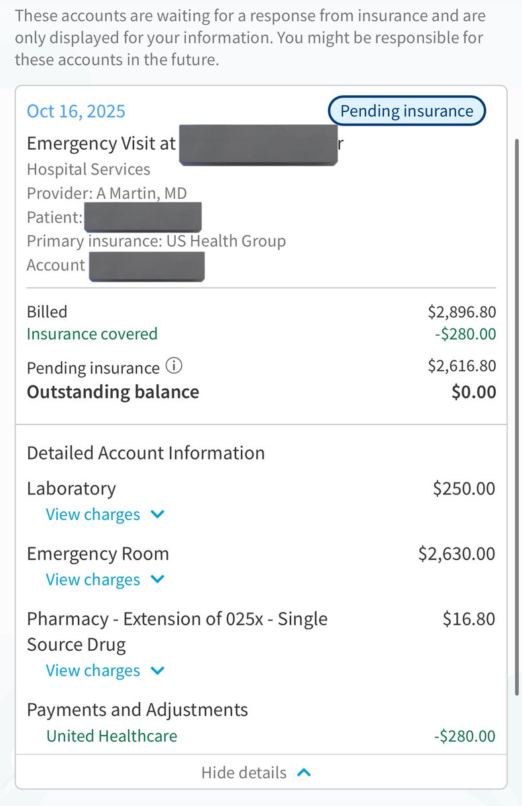This screenshot has width=522, height=806.
Task: Expand View charges under Emergency Room
Action: (93, 580)
